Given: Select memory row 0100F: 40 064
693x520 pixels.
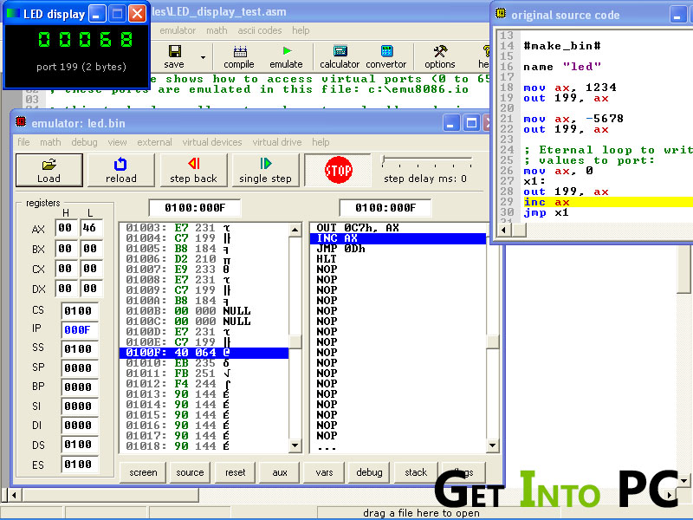Looking at the screenshot, I should 204,353.
